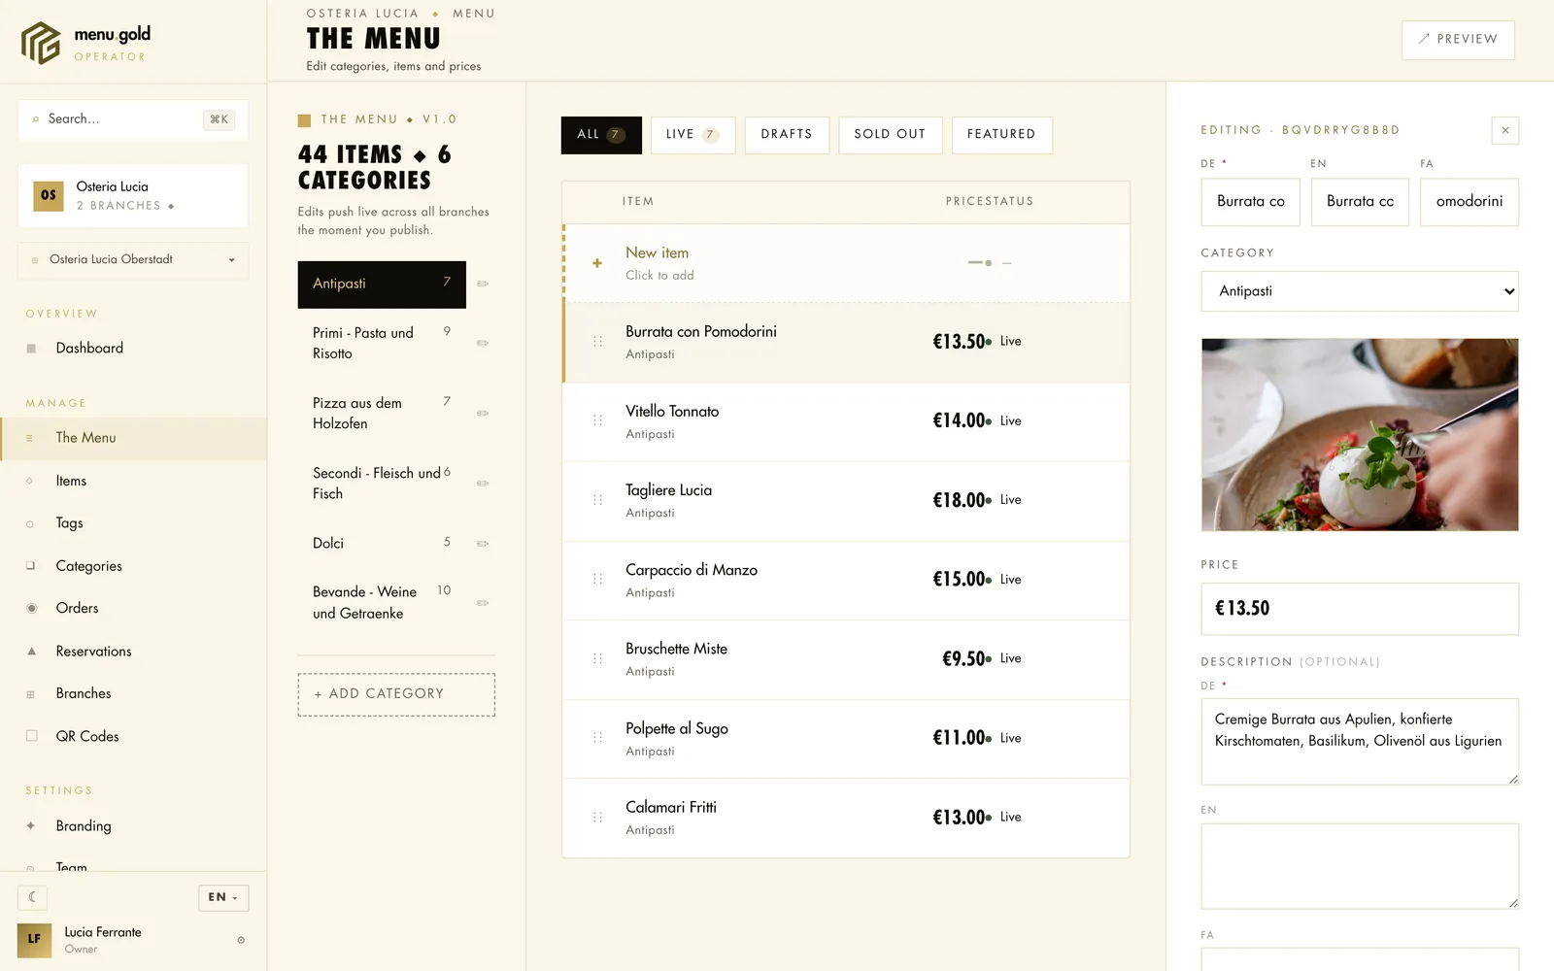Viewport: 1554px width, 971px height.
Task: Toggle Live status for Carpaccio di Manzo
Action: (x=1004, y=580)
